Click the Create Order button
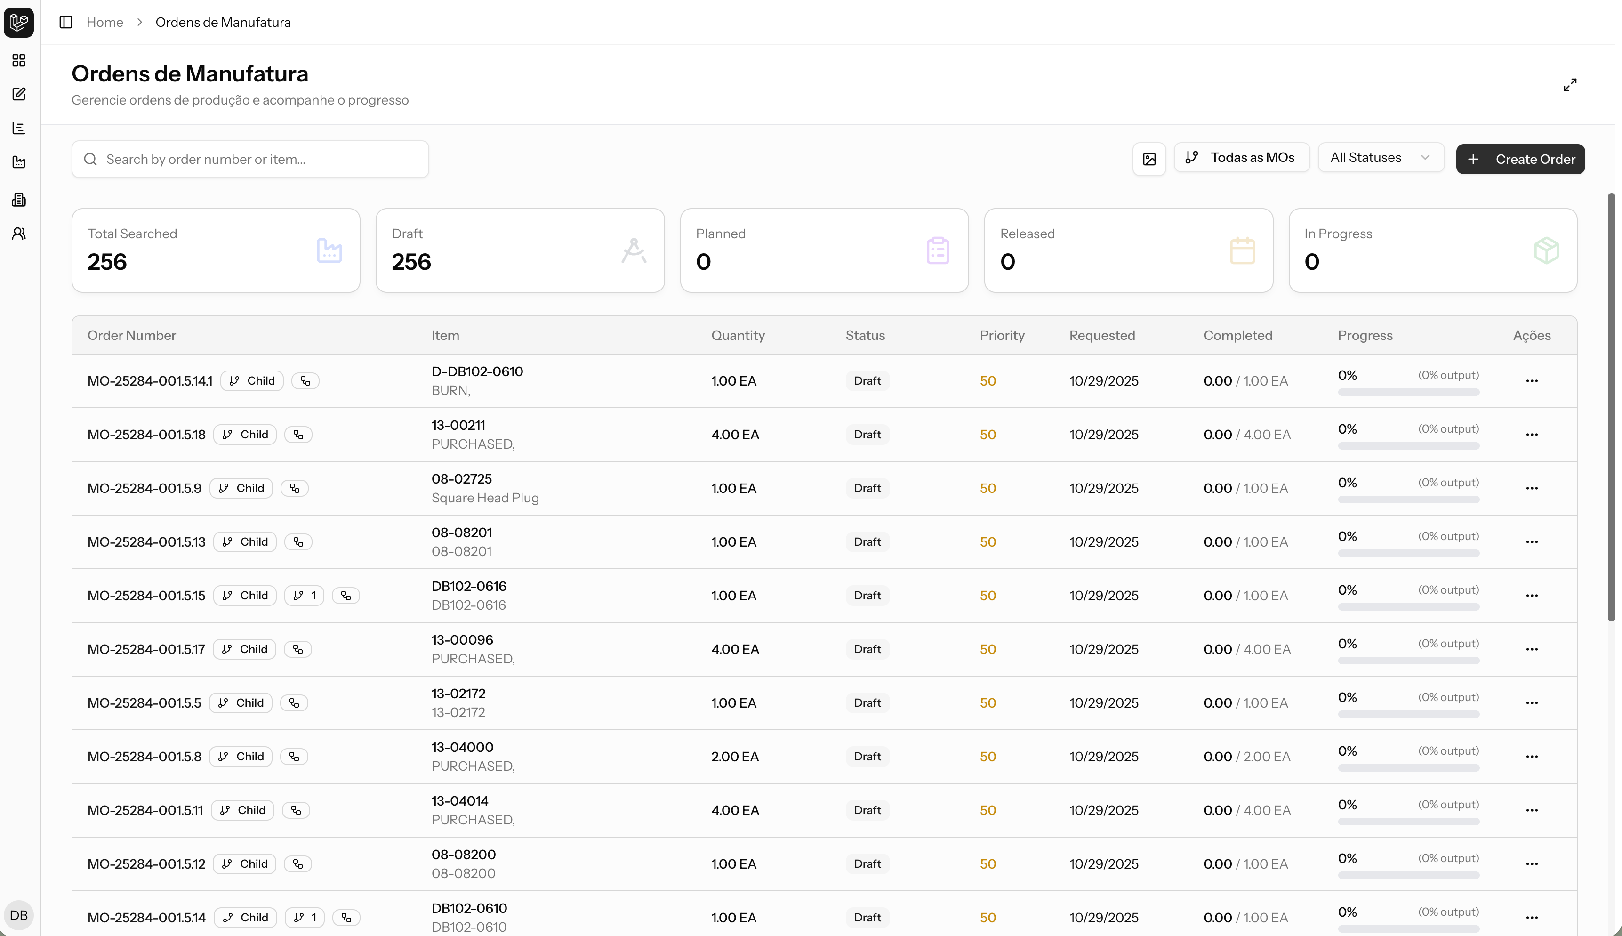This screenshot has width=1622, height=936. tap(1520, 159)
